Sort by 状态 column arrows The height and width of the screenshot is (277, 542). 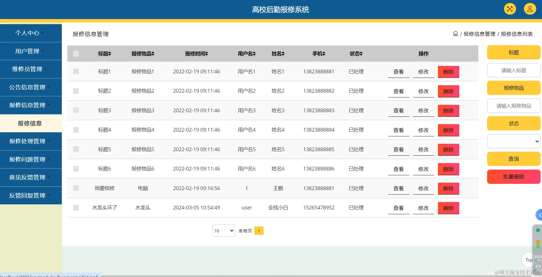click(361, 54)
